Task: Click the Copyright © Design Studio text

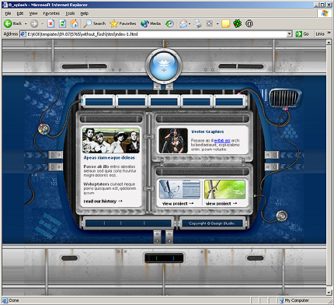Action: coord(212,223)
